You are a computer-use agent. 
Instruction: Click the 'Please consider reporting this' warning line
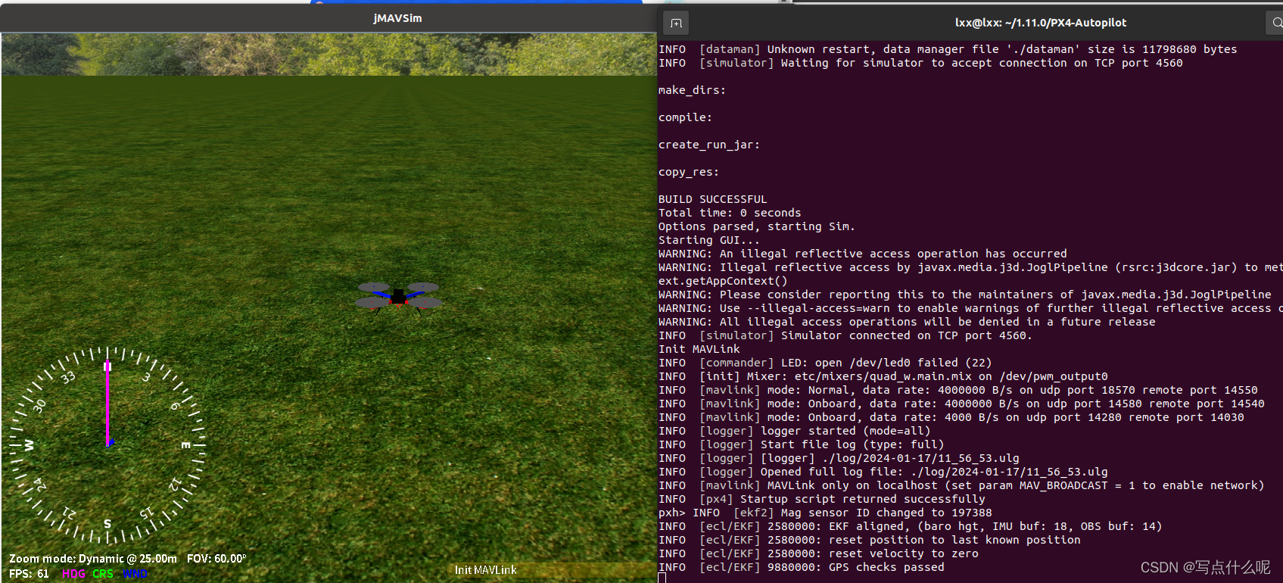point(965,295)
